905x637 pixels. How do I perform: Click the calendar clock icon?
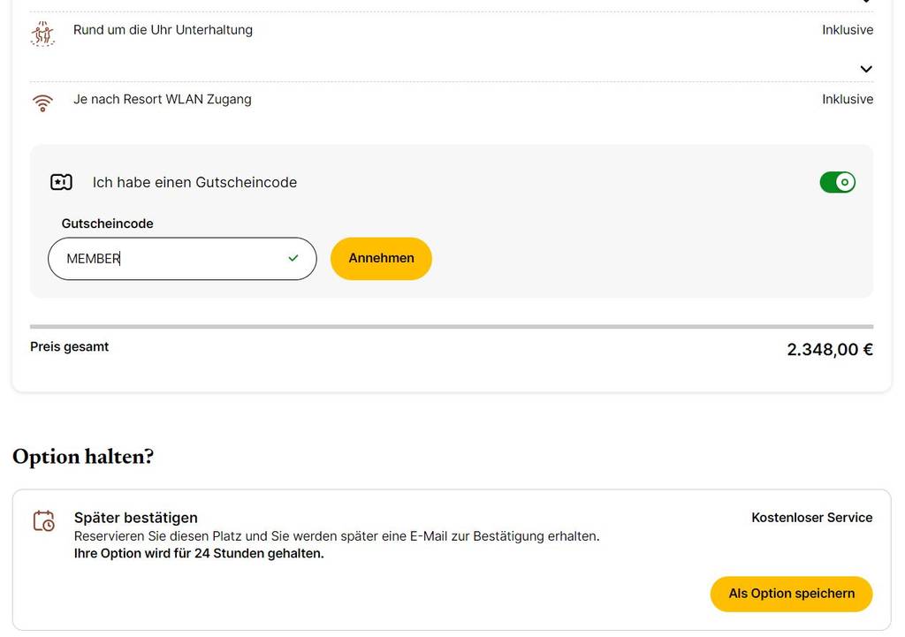pyautogui.click(x=44, y=520)
